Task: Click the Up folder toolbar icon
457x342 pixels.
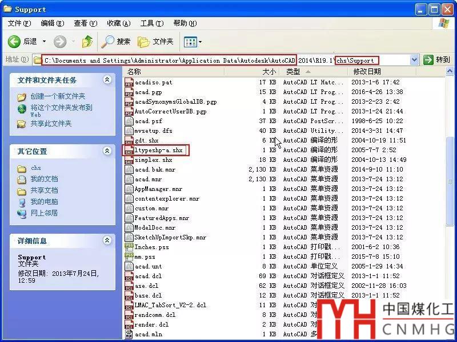Action: tap(87, 42)
